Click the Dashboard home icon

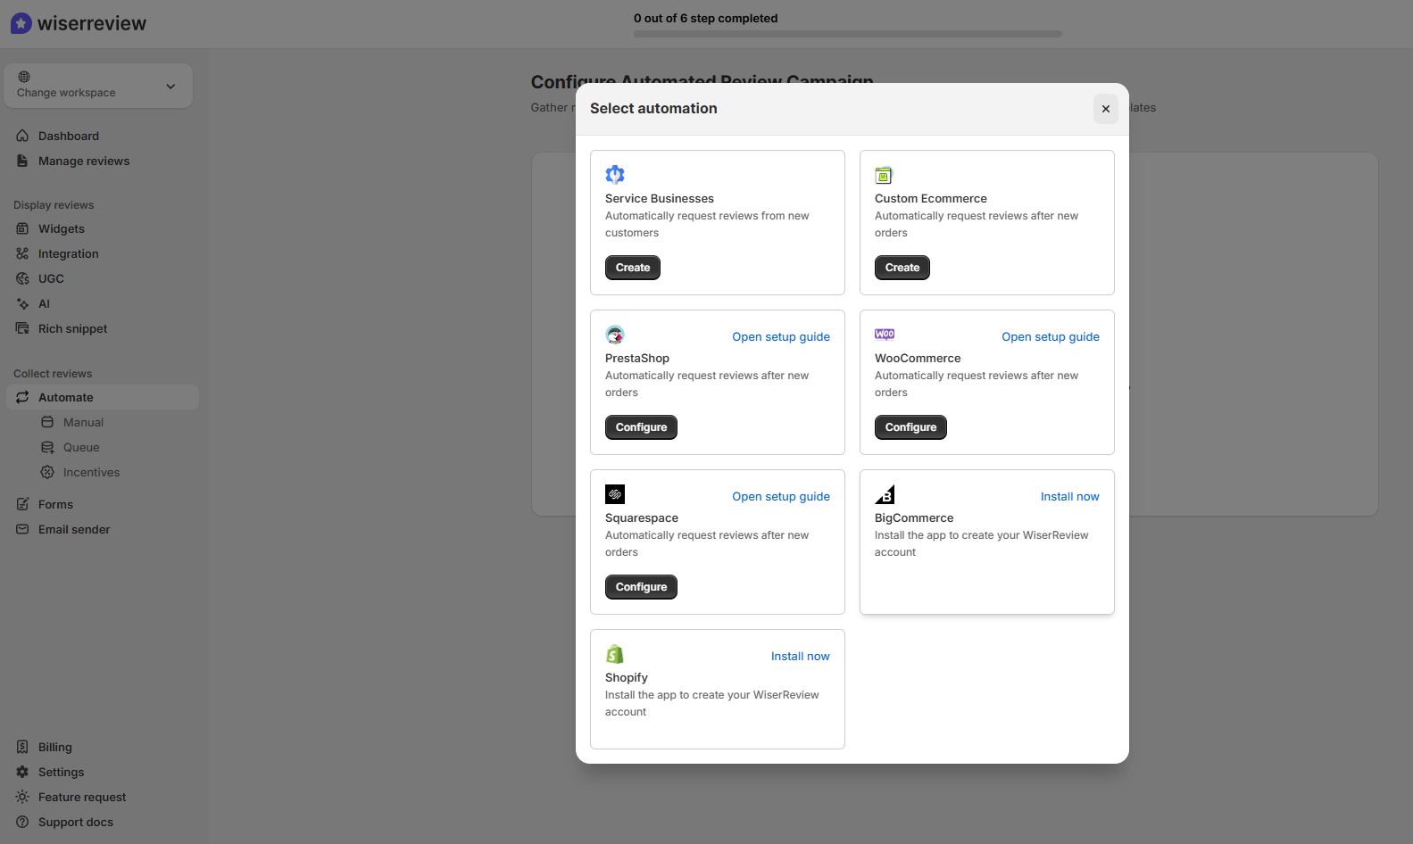22,136
